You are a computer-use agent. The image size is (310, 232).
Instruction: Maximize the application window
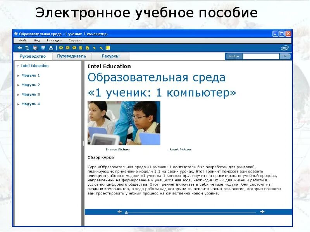282,34
